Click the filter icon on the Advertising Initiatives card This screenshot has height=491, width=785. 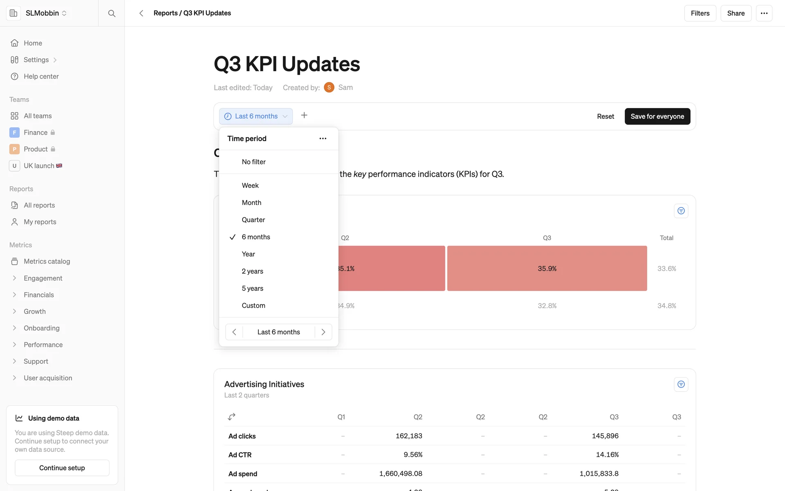click(681, 384)
